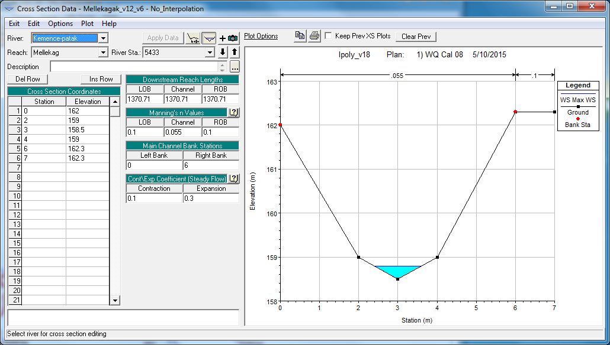Expand the River Sta. 5433 dropdown
Screen dimensions: 610x345
pos(210,53)
